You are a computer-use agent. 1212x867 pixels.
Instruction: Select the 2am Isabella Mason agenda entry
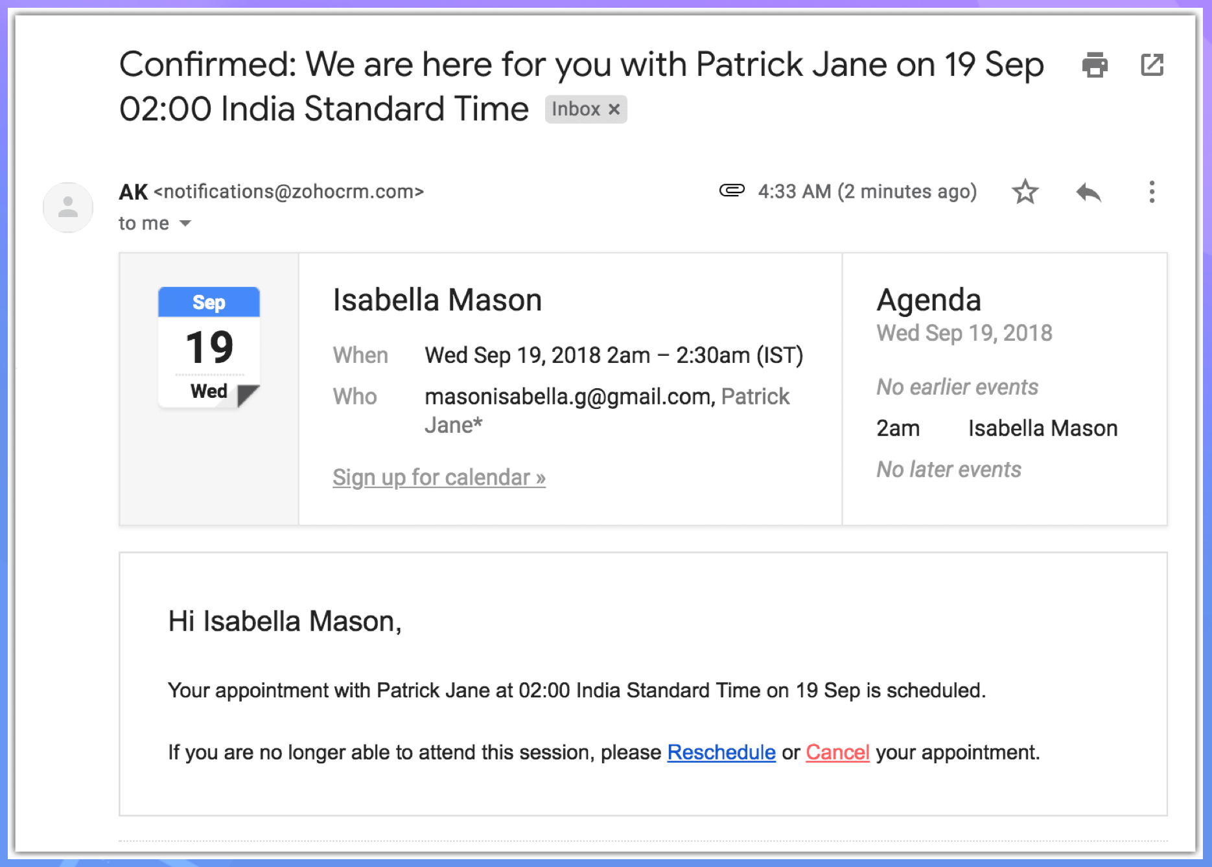(x=997, y=428)
